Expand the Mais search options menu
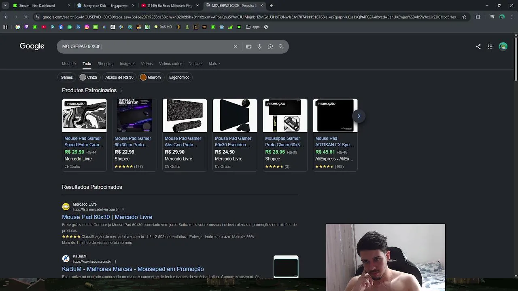The width and height of the screenshot is (518, 291). (214, 63)
